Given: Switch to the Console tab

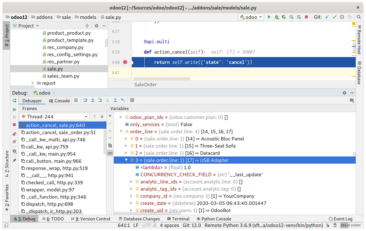Looking at the screenshot, I should pos(59,101).
